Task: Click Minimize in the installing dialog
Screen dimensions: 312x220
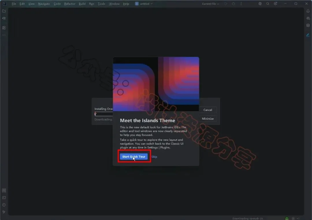Action: point(208,119)
